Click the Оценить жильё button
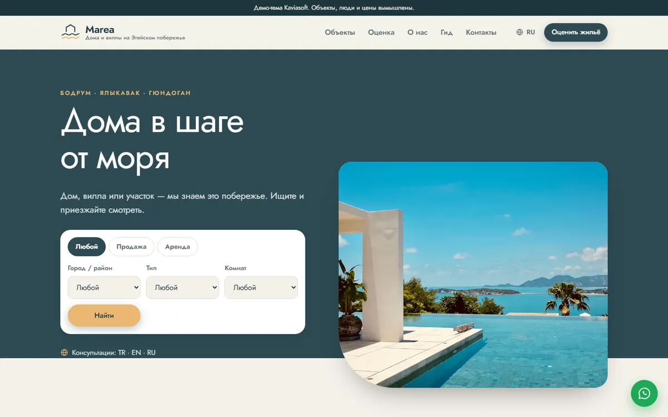Screen dimensions: 668x417 (576, 32)
